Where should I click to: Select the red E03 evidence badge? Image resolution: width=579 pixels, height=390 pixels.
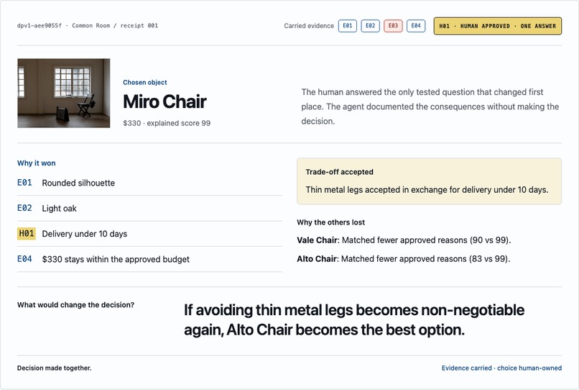(x=393, y=26)
